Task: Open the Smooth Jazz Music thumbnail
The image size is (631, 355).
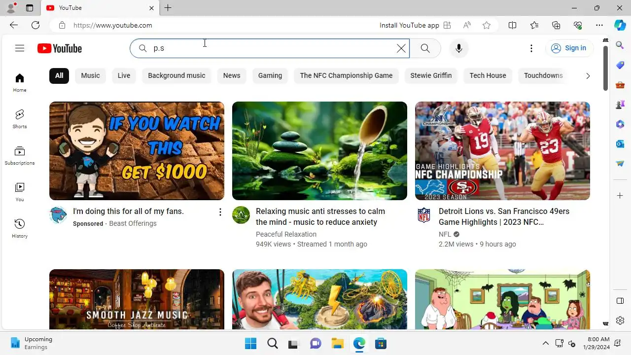Action: pos(137,299)
